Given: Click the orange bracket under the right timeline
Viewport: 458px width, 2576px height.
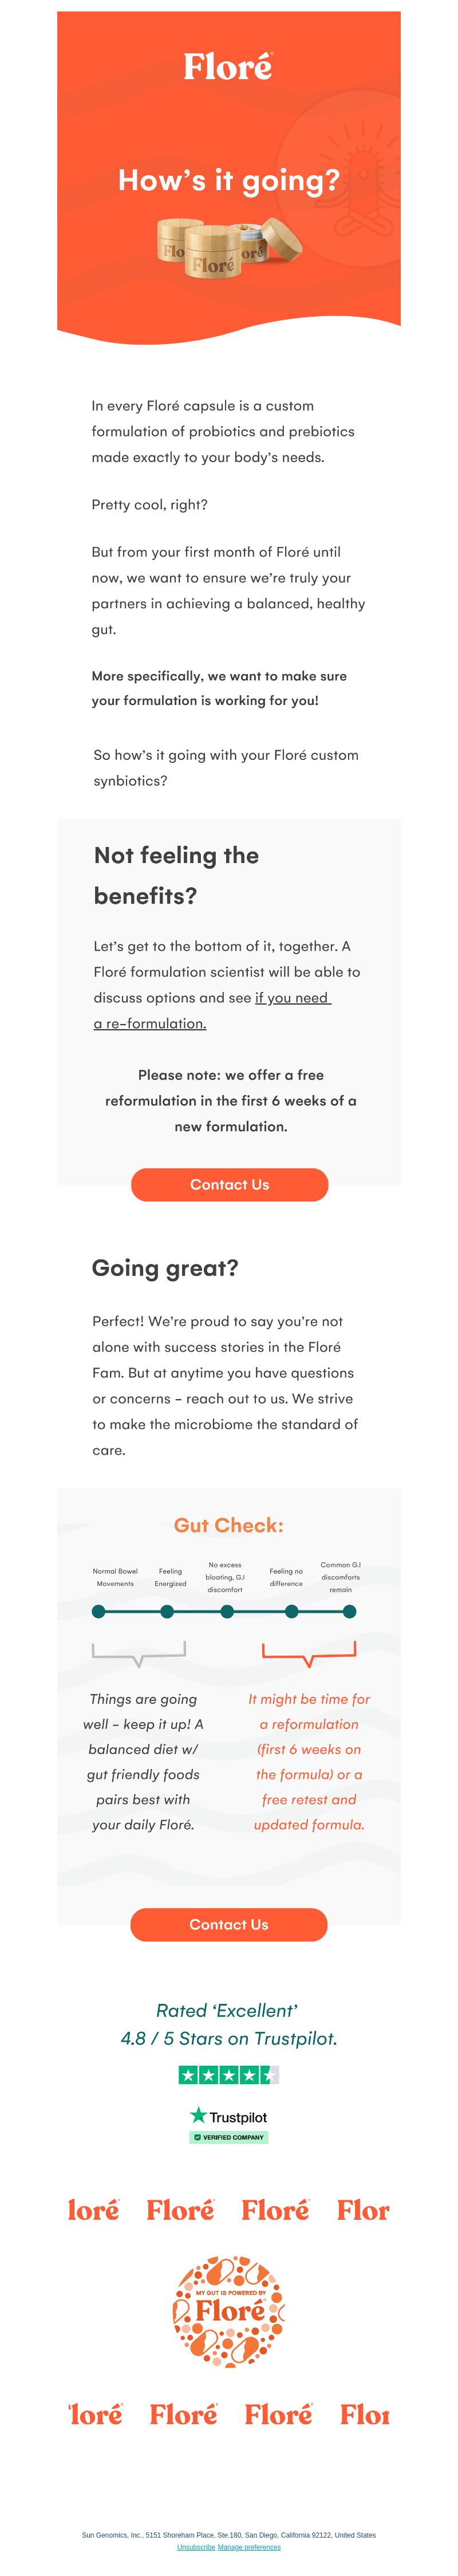Looking at the screenshot, I should 309,1653.
